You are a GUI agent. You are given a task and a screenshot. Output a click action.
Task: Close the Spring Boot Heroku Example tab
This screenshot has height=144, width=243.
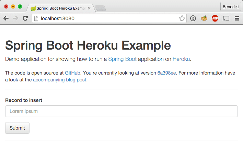tap(89, 8)
